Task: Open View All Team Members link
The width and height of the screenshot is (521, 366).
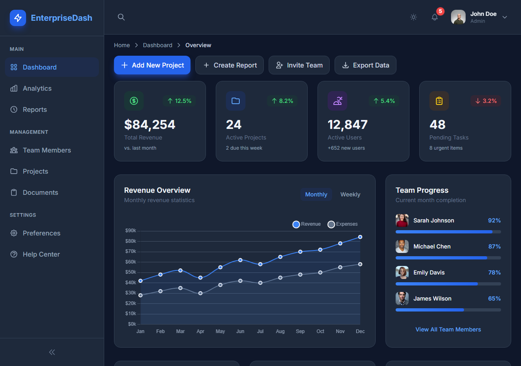Action: (x=448, y=329)
